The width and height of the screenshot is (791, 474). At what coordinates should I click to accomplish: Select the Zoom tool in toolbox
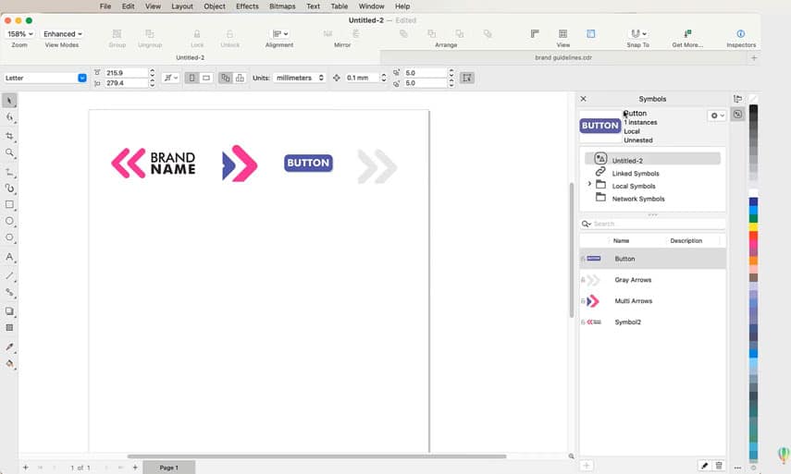pos(9,153)
